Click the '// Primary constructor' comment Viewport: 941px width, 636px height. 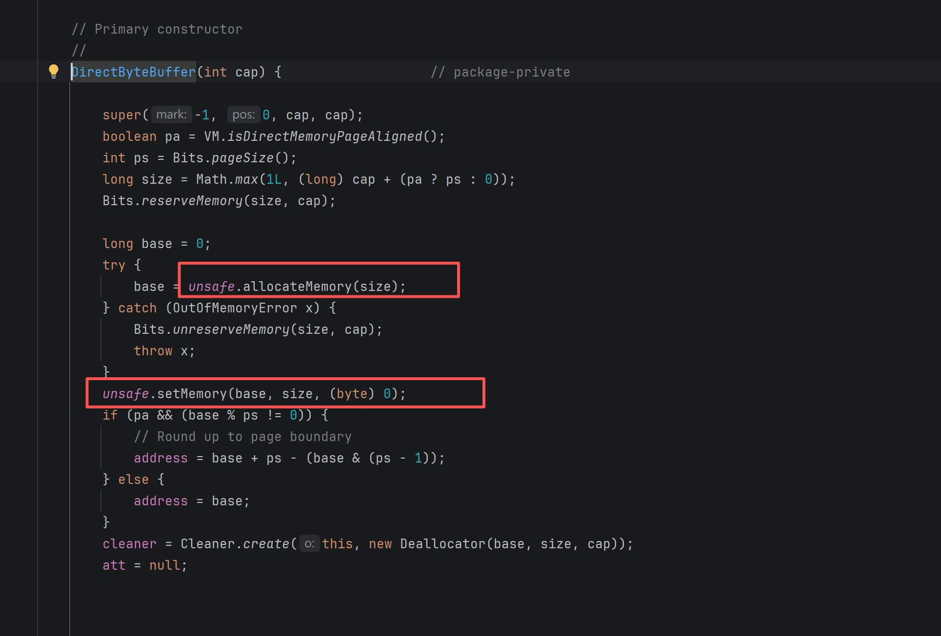157,29
